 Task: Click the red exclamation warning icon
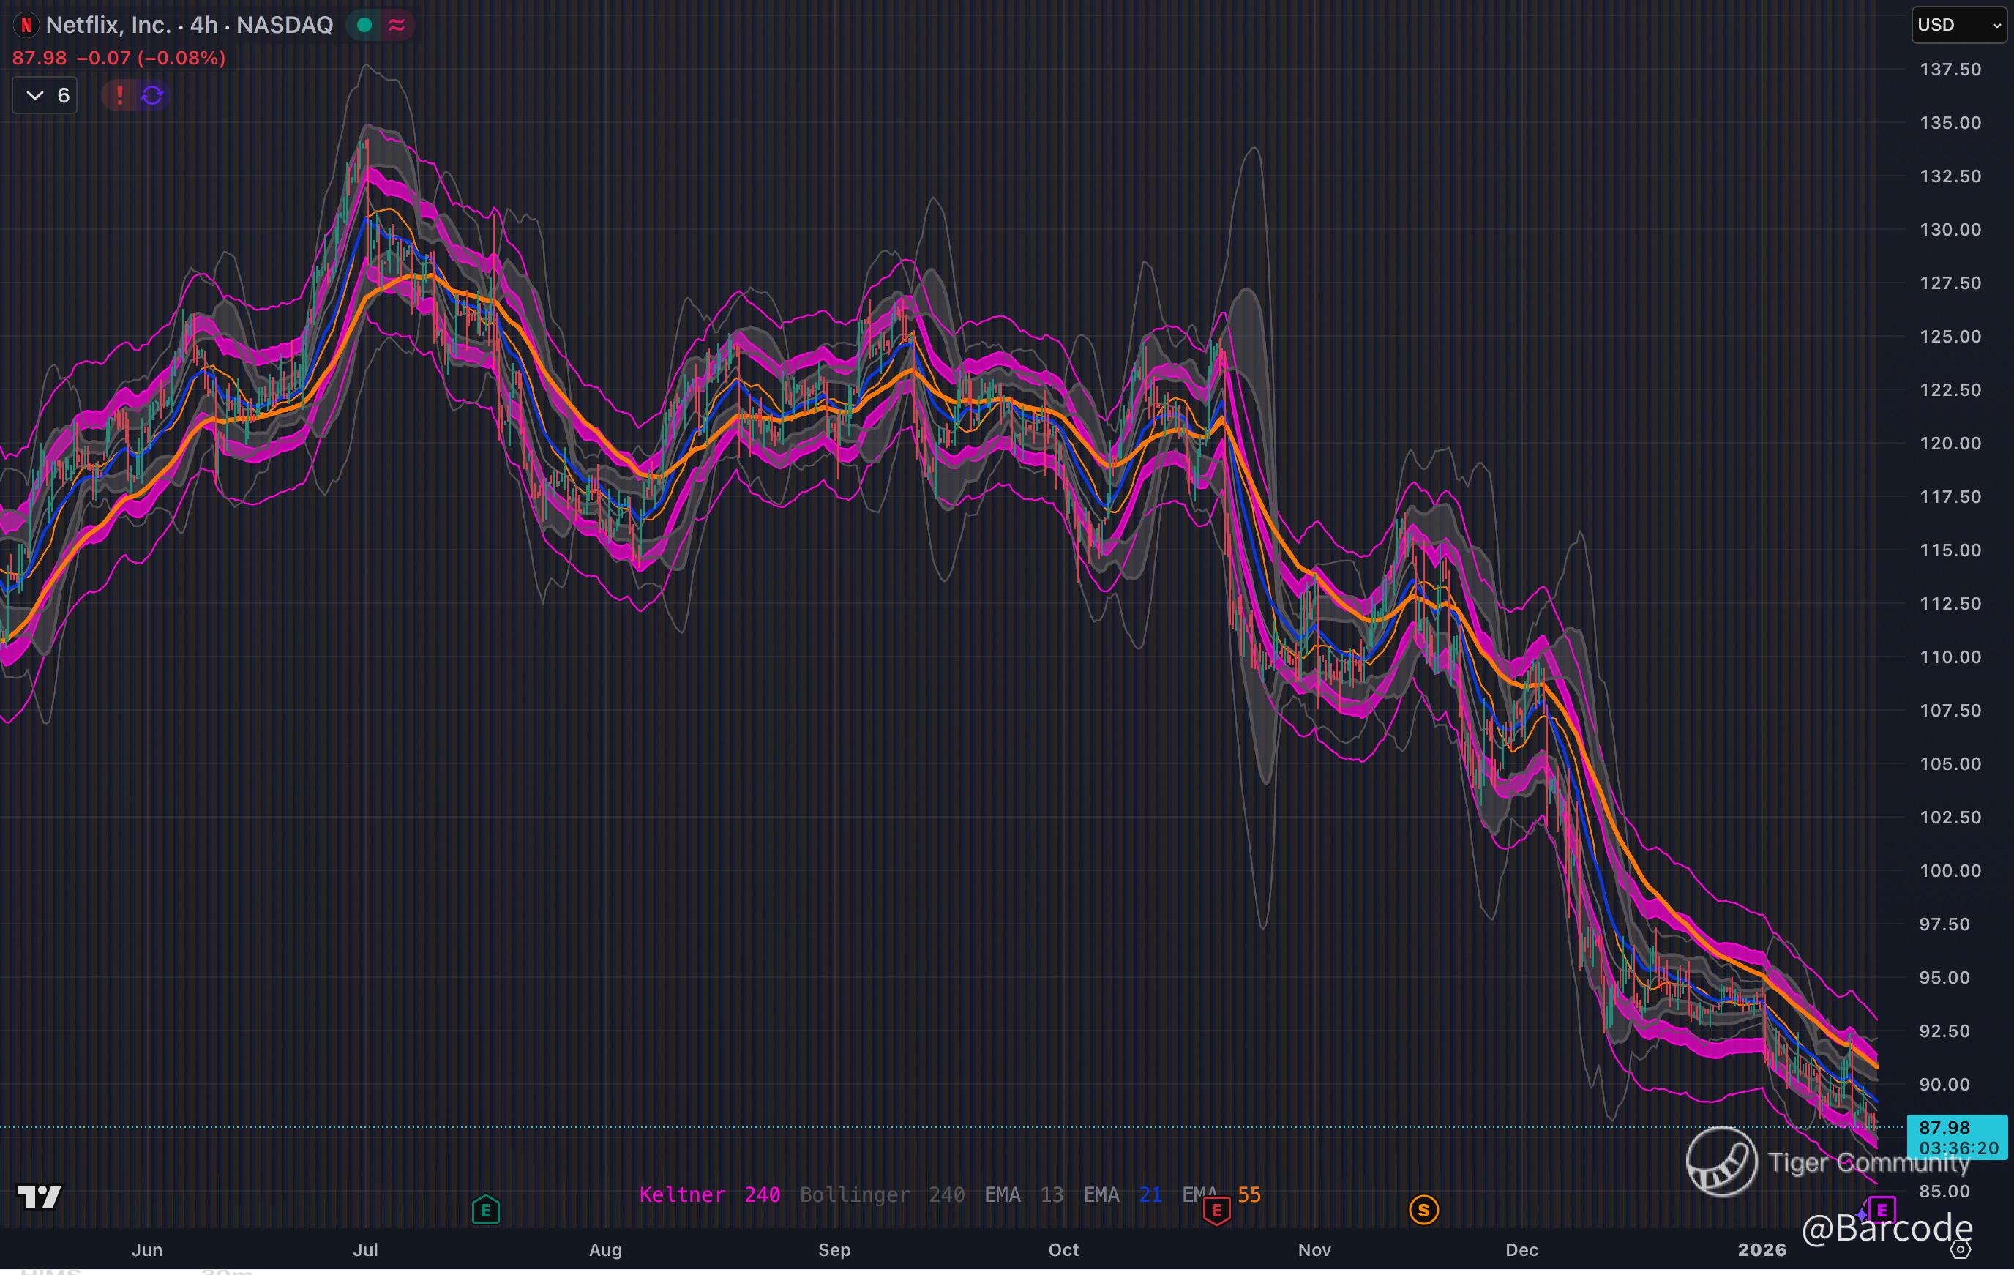click(119, 95)
